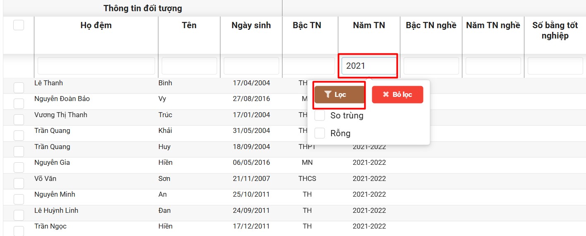The image size is (586, 236).
Task: Click the Ngày sinh column header
Action: (251, 25)
